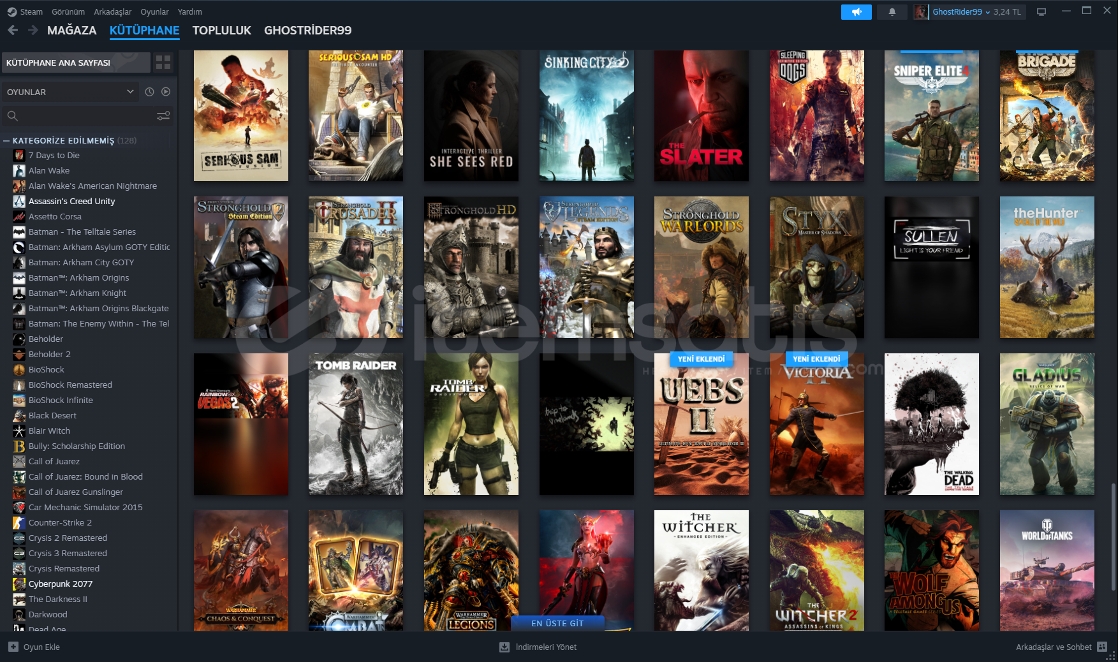Select Crysis 3 Remastered entry
Screen dimensions: 1118x662
[x=68, y=553]
